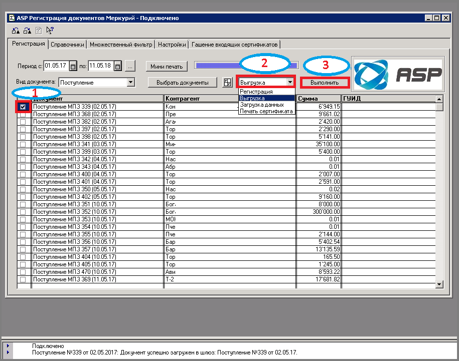Click the ГУИД column header
This screenshot has width=459, height=361.
(x=388, y=99)
